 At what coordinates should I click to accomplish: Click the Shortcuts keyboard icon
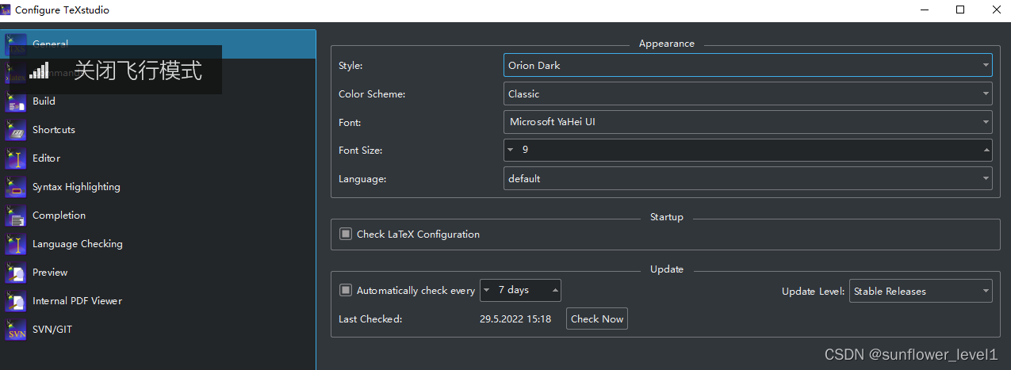pyautogui.click(x=16, y=129)
